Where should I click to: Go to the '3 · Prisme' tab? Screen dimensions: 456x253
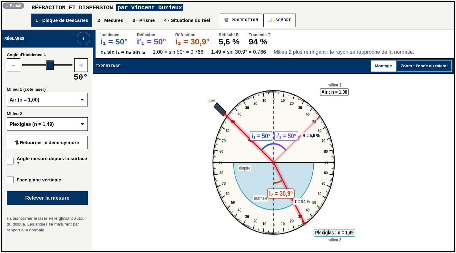click(144, 20)
